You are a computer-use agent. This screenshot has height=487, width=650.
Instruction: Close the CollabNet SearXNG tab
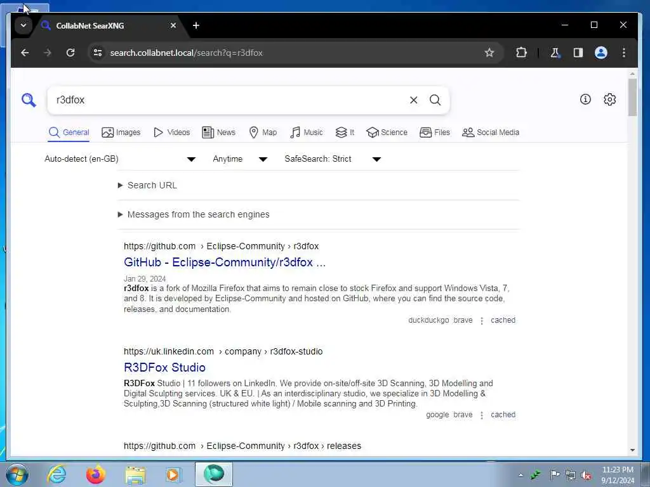tap(173, 25)
